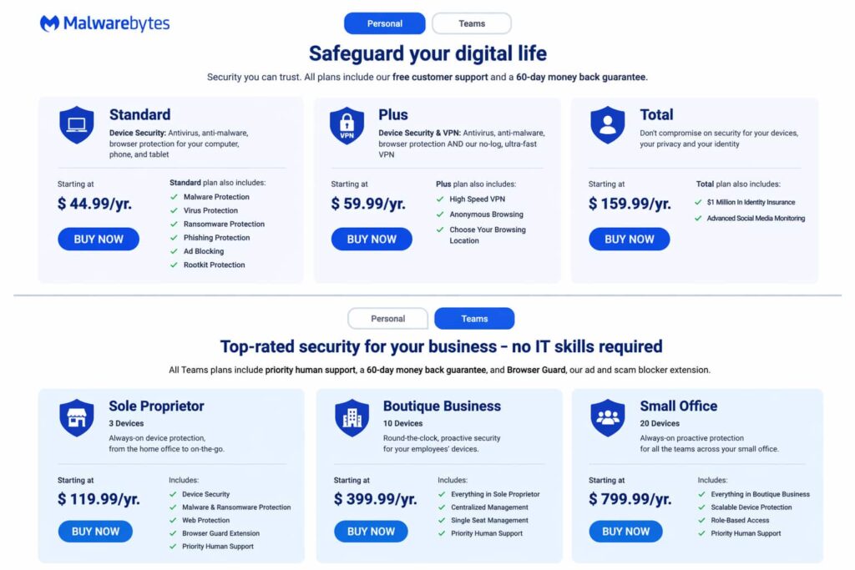The image size is (855, 570).
Task: Buy Now for the Plus plan
Action: [x=372, y=239]
